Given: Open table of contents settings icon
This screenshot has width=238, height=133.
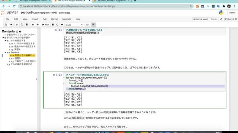Looking at the screenshot, I should click(x=20, y=31).
